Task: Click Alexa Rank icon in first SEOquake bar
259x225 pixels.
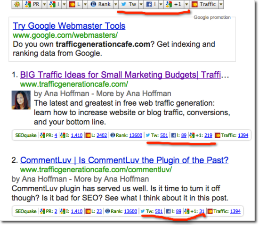Action: tap(113, 135)
